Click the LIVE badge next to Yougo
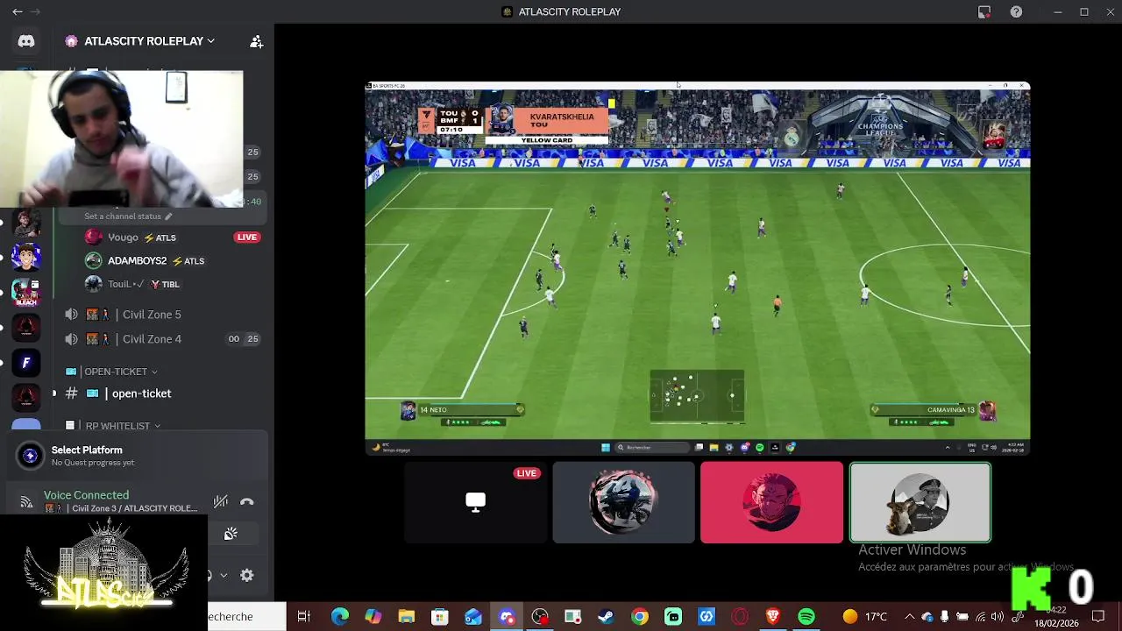Viewport: 1122px width, 631px height. 247,238
